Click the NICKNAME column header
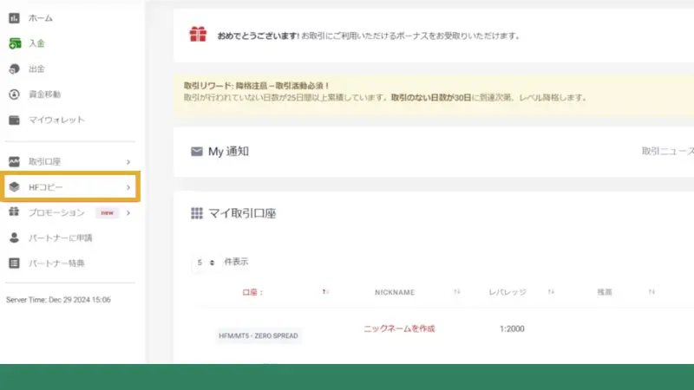This screenshot has height=390, width=694. [x=395, y=292]
